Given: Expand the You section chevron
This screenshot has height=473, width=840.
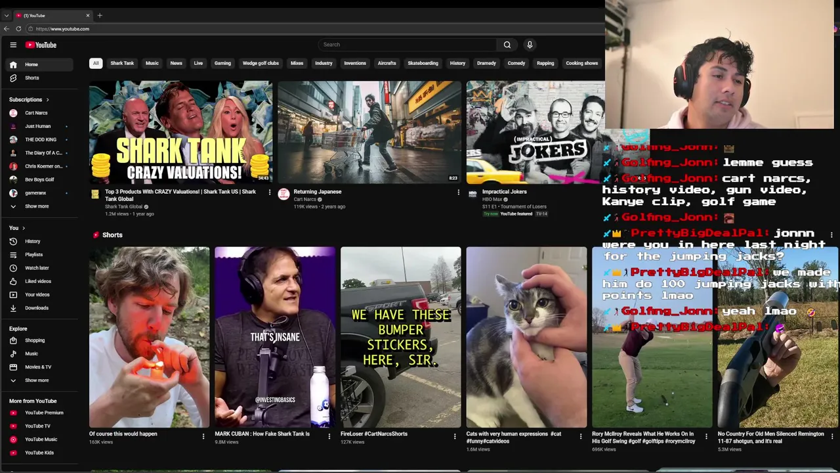Looking at the screenshot, I should pos(24,228).
